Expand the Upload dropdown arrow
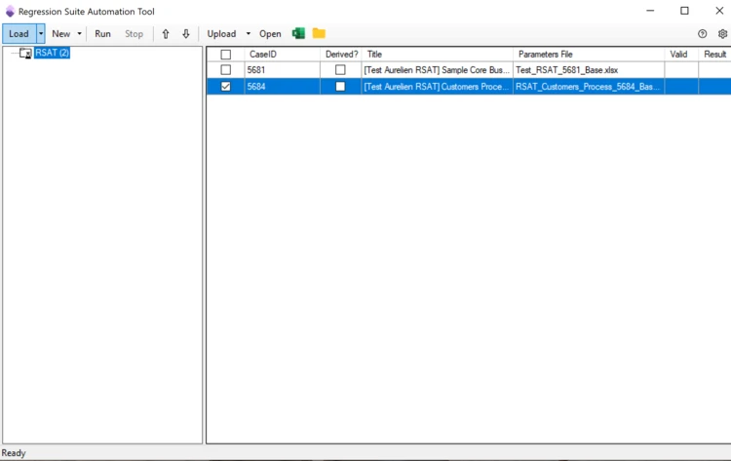 pos(248,34)
